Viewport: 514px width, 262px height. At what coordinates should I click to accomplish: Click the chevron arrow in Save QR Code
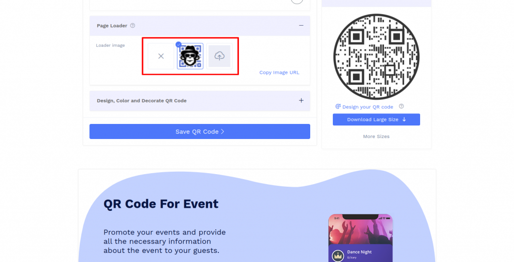click(222, 132)
